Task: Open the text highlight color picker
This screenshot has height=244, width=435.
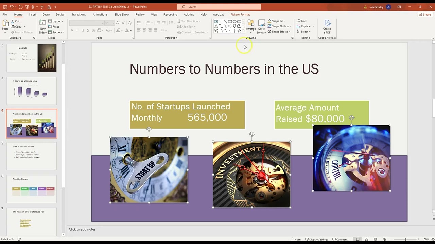Action: tap(119, 30)
